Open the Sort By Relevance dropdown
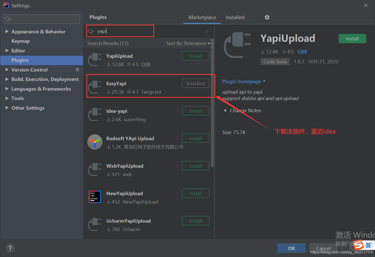375x257 pixels. [188, 43]
